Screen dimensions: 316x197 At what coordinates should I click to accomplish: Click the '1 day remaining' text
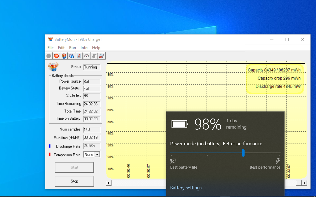(x=236, y=124)
